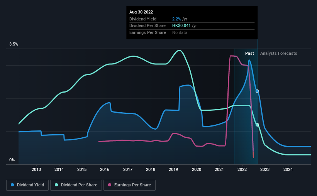Viewport: 317px width, 196px height.
Task: Click the 0% y-axis label
Action: tap(12, 160)
